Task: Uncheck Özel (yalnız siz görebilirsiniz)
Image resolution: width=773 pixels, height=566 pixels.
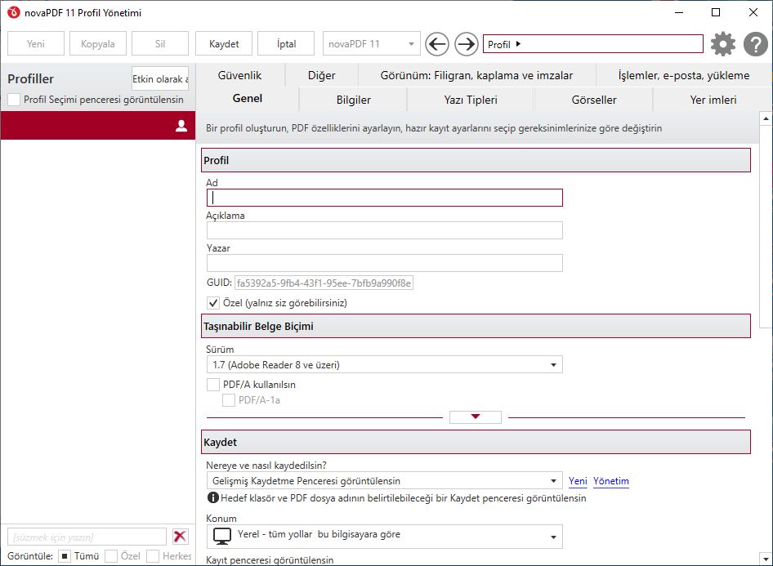Action: (x=213, y=302)
